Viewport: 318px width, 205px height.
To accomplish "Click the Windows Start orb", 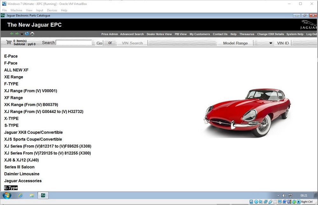I will (x=6, y=195).
